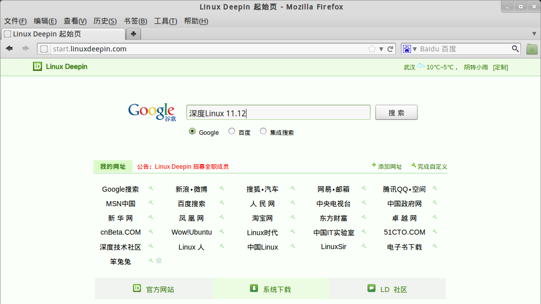Expand the URL history dropdown arrow
This screenshot has width=541, height=304.
(x=381, y=49)
